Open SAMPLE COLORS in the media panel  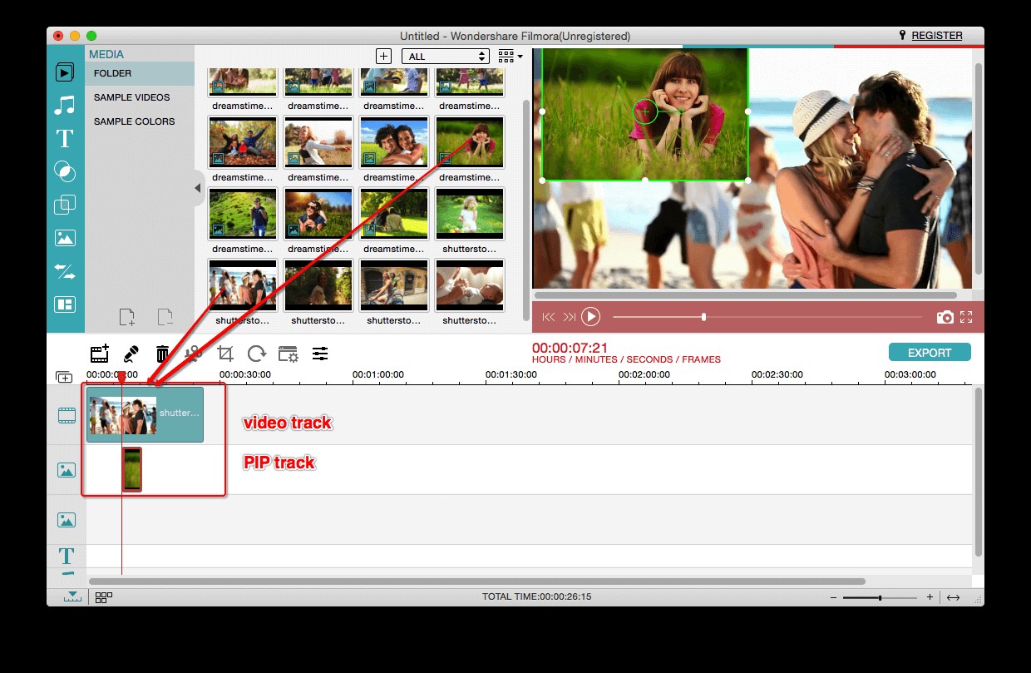tap(135, 121)
